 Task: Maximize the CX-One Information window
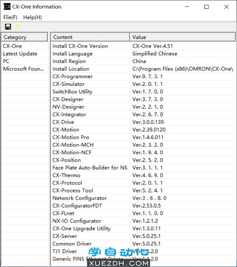click(x=207, y=7)
